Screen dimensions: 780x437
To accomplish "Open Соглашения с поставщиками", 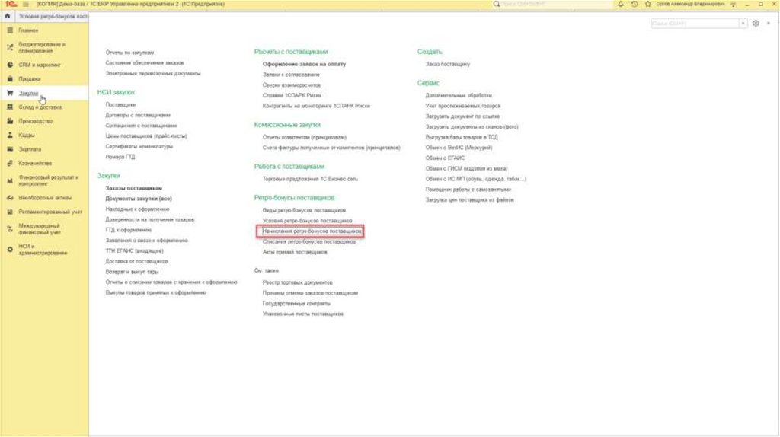I will [141, 126].
